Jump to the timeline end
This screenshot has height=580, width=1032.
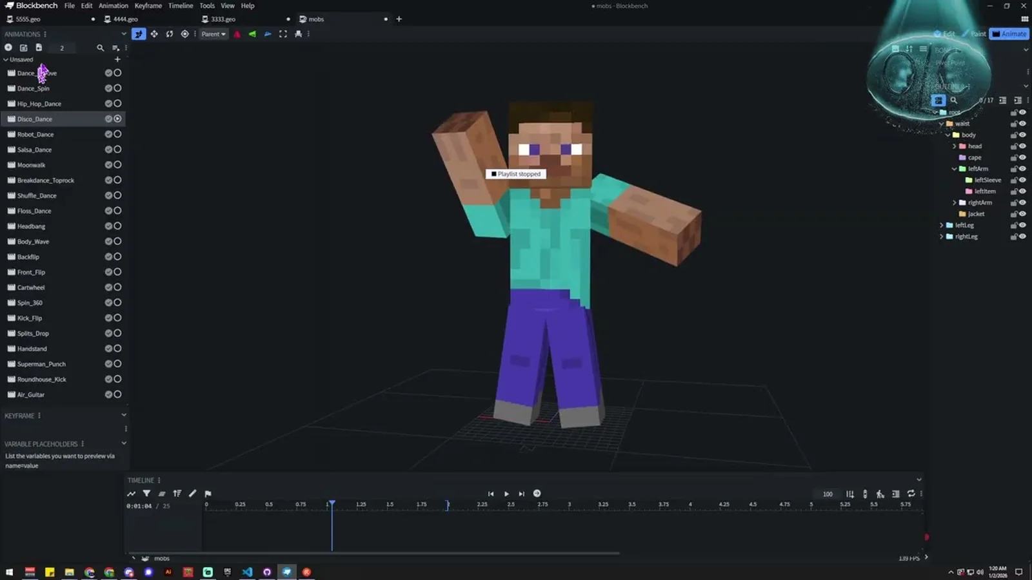pos(522,494)
